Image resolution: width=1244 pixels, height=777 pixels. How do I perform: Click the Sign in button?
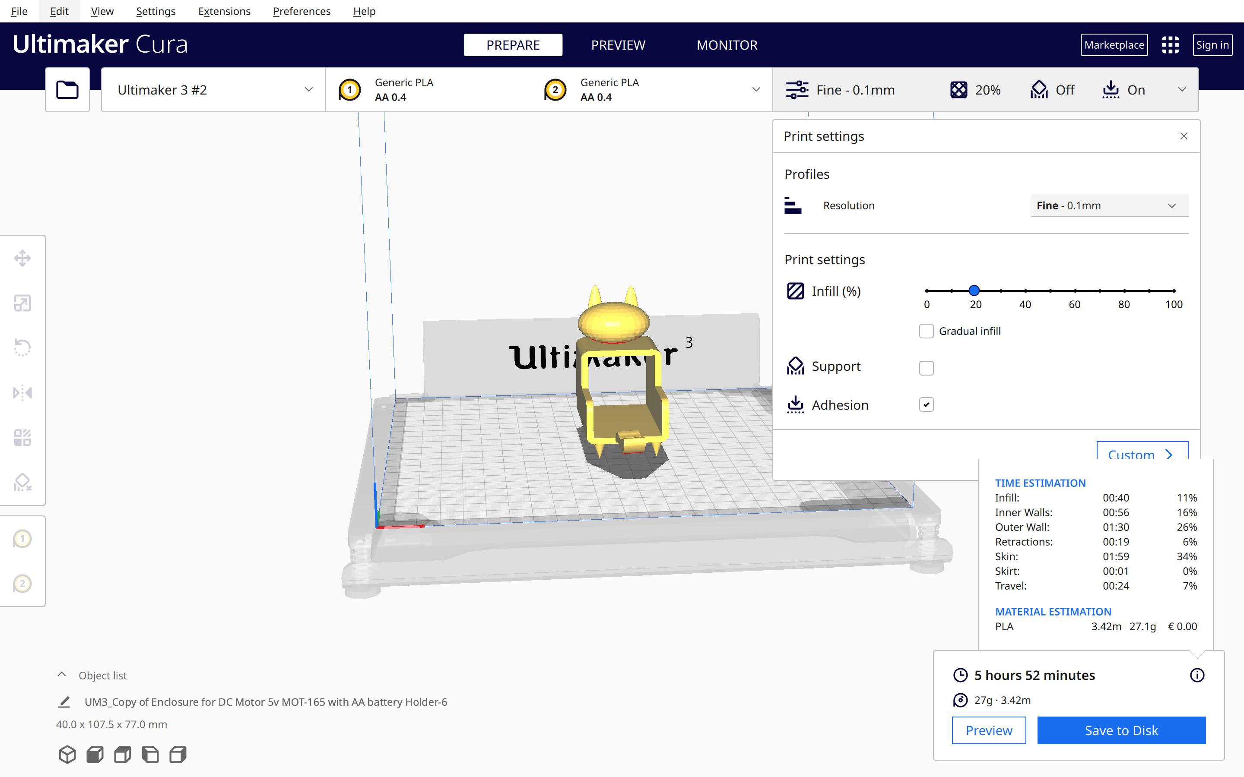click(1212, 45)
